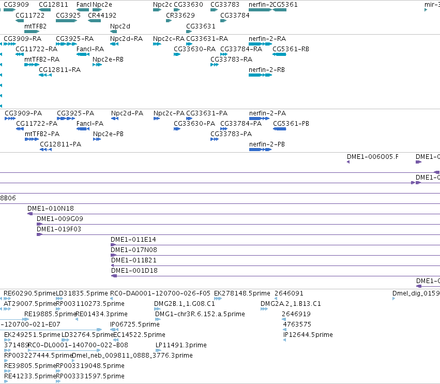Image resolution: width=440 pixels, height=384 pixels.
Task: Open the CG5361-PB protein label
Action: pos(291,124)
